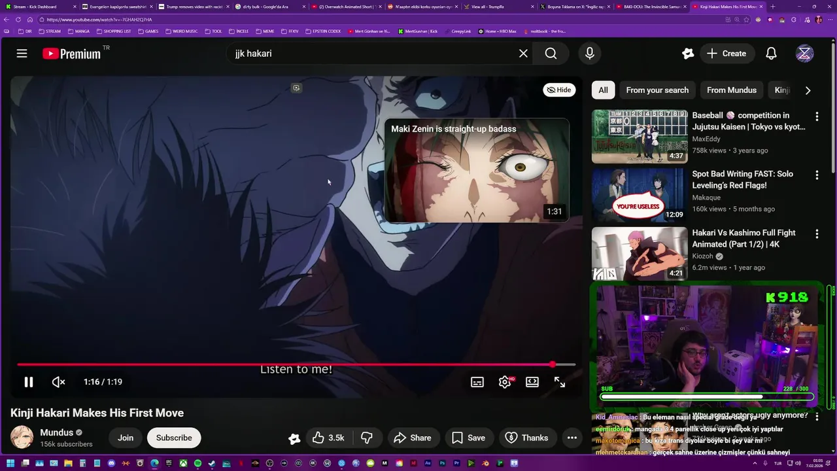Click the Create button
This screenshot has width=837, height=471.
click(x=726, y=54)
